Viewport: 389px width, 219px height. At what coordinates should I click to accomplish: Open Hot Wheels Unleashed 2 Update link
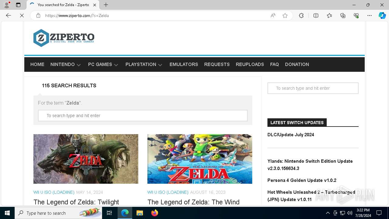(311, 196)
